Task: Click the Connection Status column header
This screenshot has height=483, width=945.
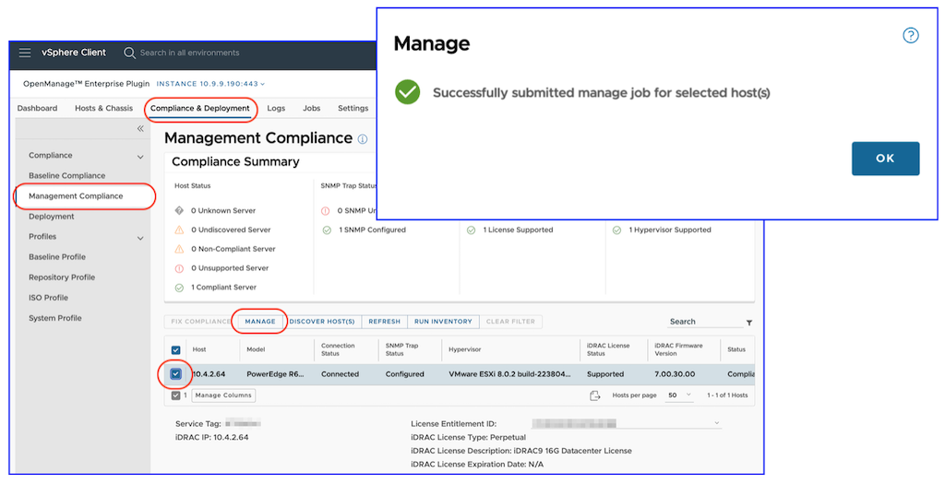Action: (338, 350)
